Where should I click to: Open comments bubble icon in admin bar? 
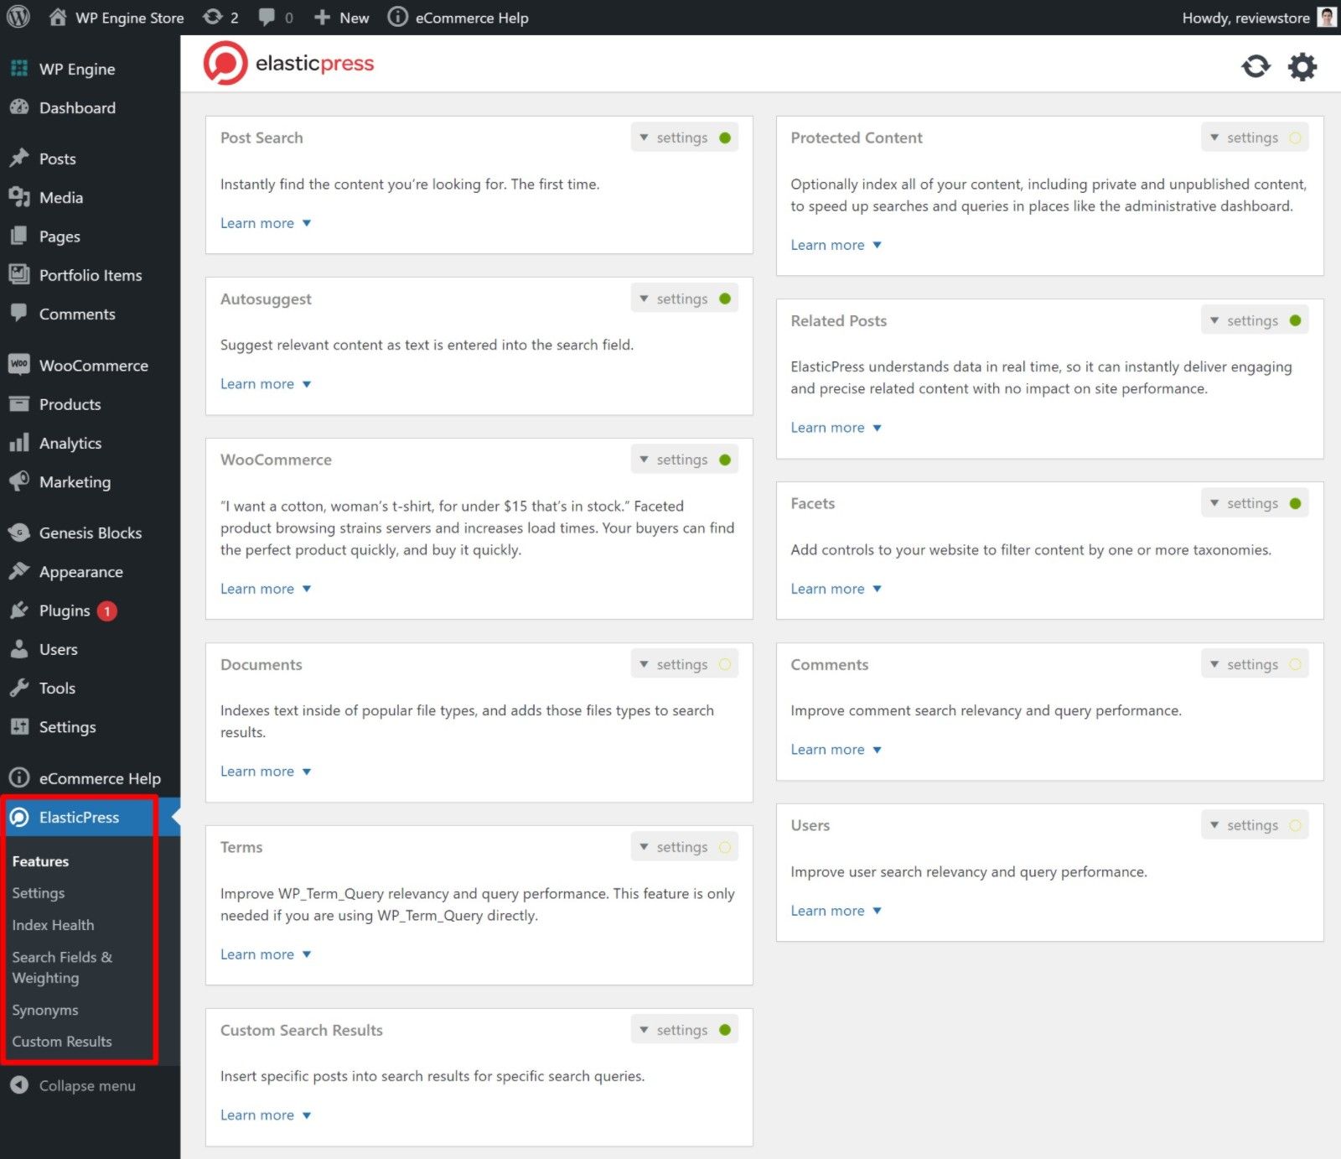[x=267, y=18]
